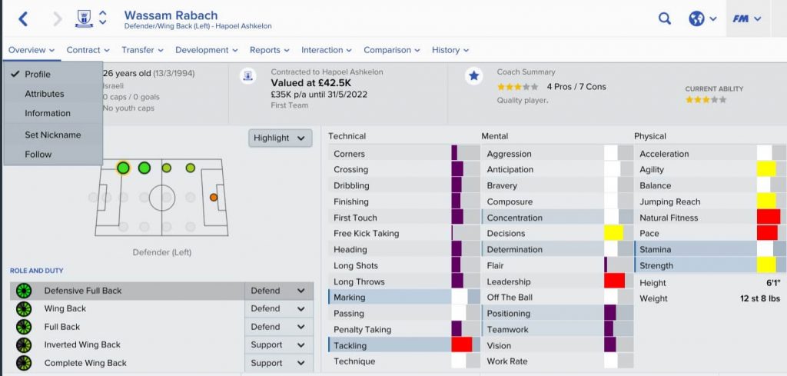787x376 pixels.
Task: Click the Coach Summary star icon
Action: click(474, 75)
